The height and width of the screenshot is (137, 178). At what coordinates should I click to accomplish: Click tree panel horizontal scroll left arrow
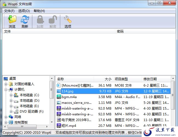tap(5, 127)
